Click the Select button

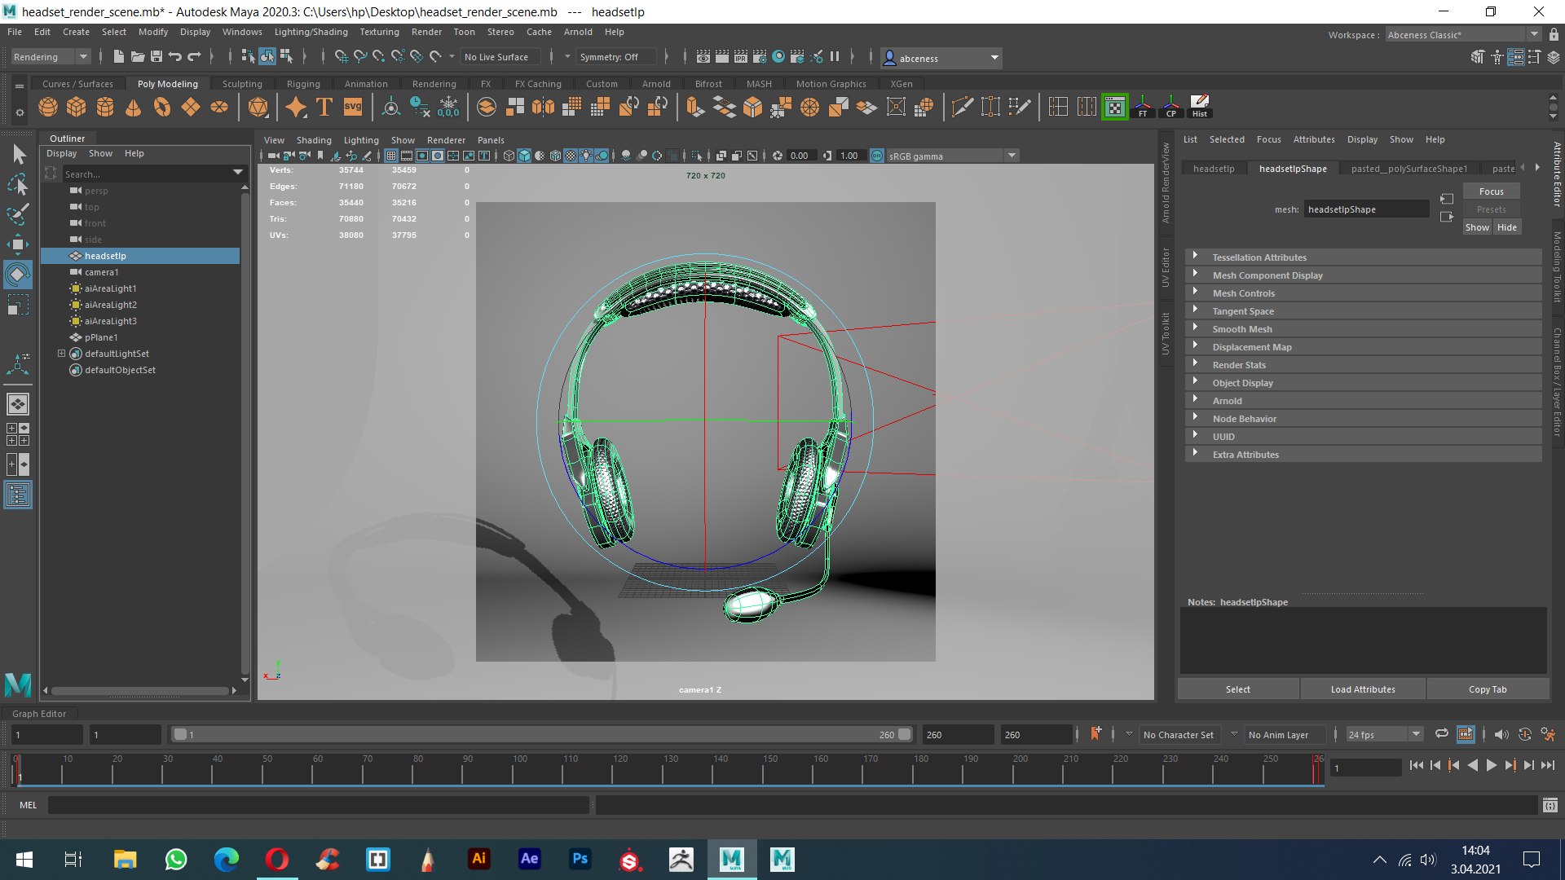[x=1237, y=689]
